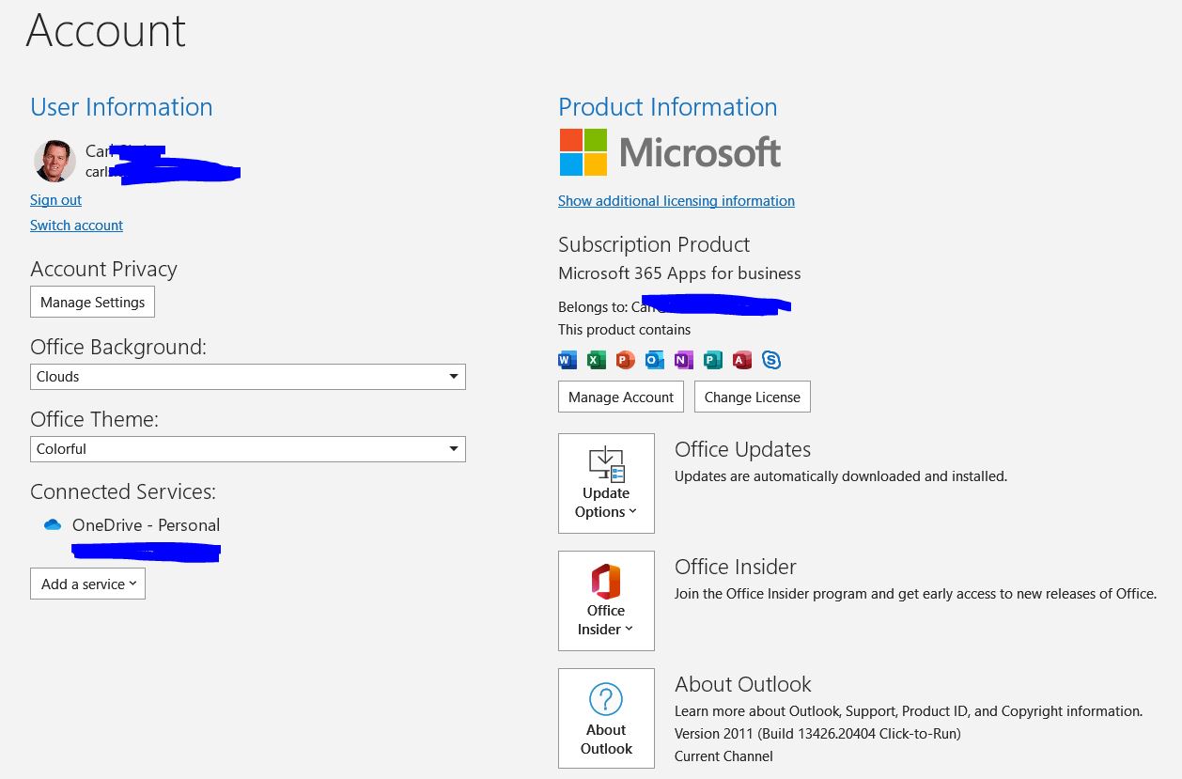The image size is (1182, 779).
Task: Click the Office Insider heading
Action: click(735, 567)
